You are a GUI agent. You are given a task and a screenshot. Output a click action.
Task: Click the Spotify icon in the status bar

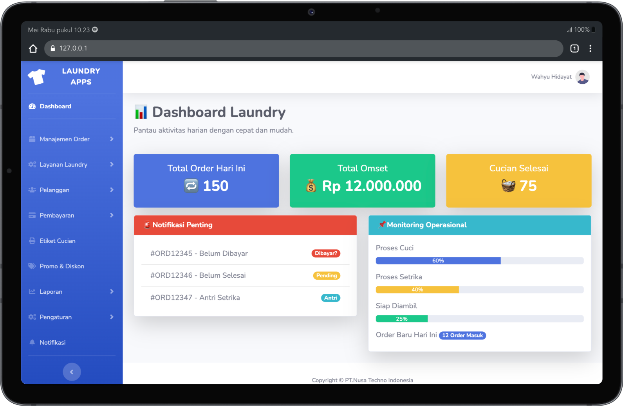coord(95,30)
